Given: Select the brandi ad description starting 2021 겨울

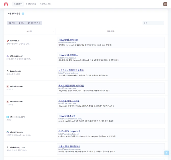Looking at the screenshot, I should [83, 75].
